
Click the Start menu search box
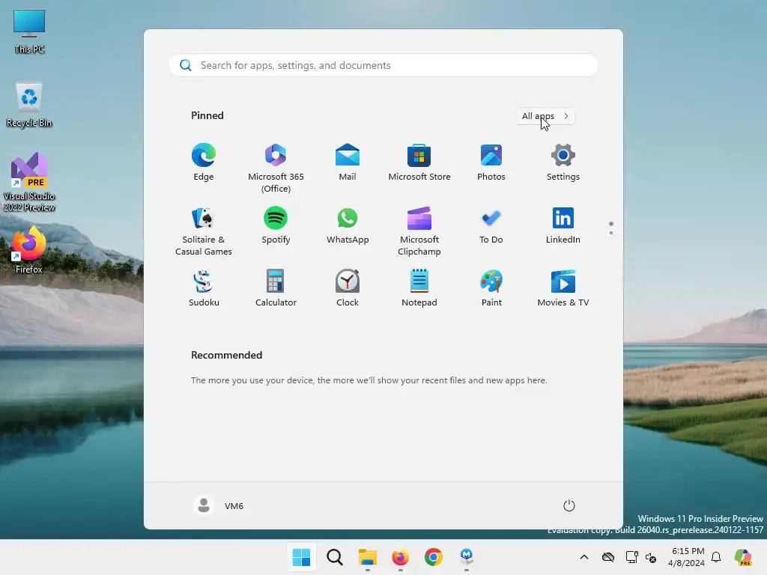pyautogui.click(x=383, y=65)
